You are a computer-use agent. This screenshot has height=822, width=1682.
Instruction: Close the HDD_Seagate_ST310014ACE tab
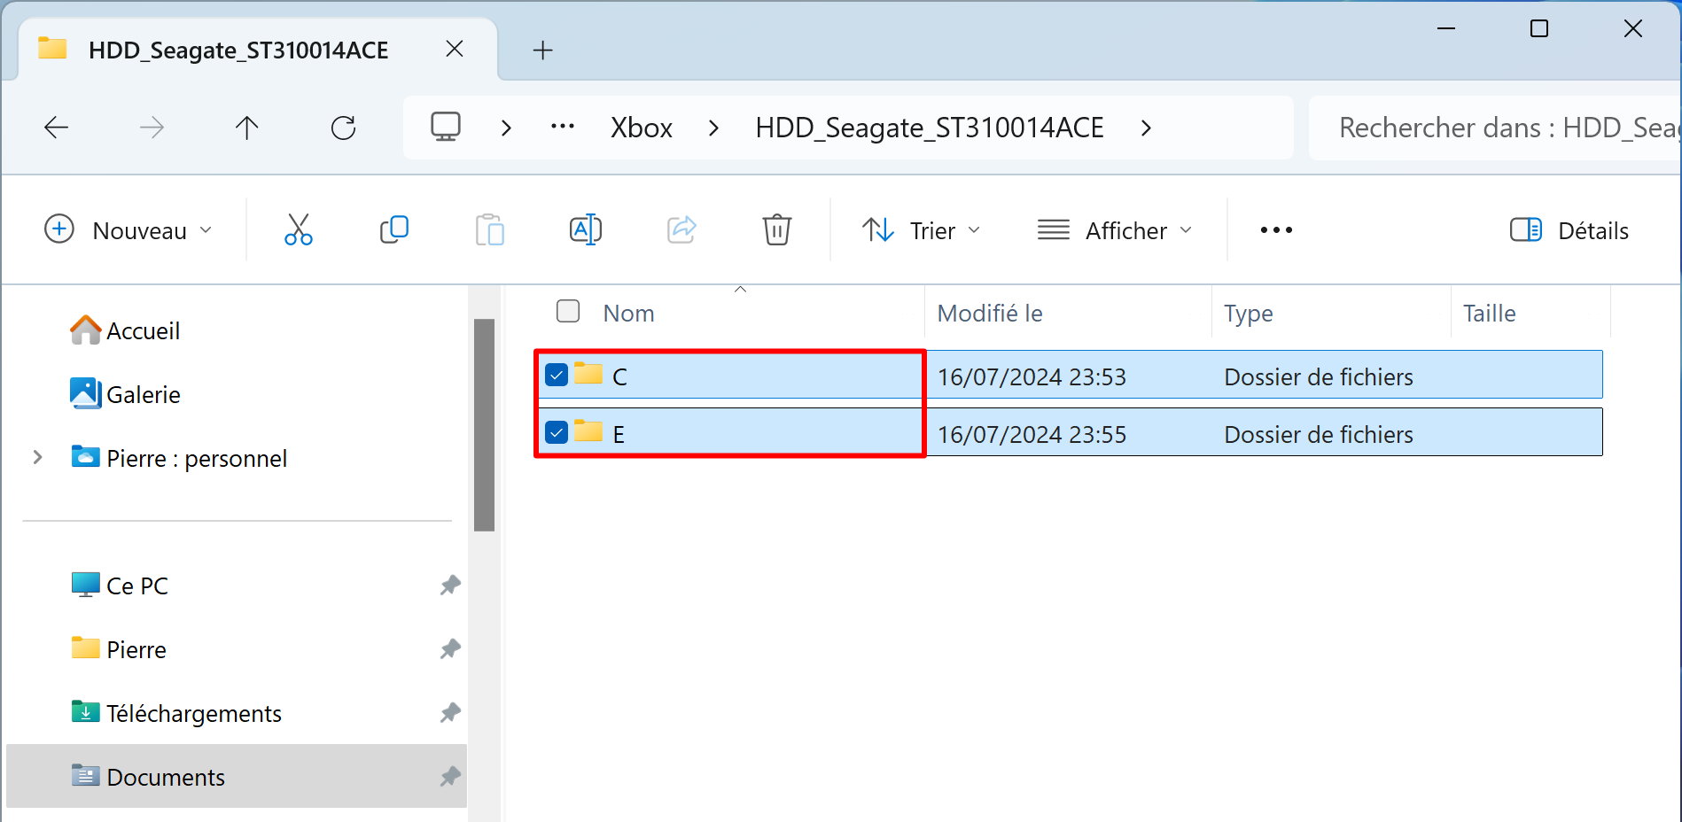click(455, 49)
